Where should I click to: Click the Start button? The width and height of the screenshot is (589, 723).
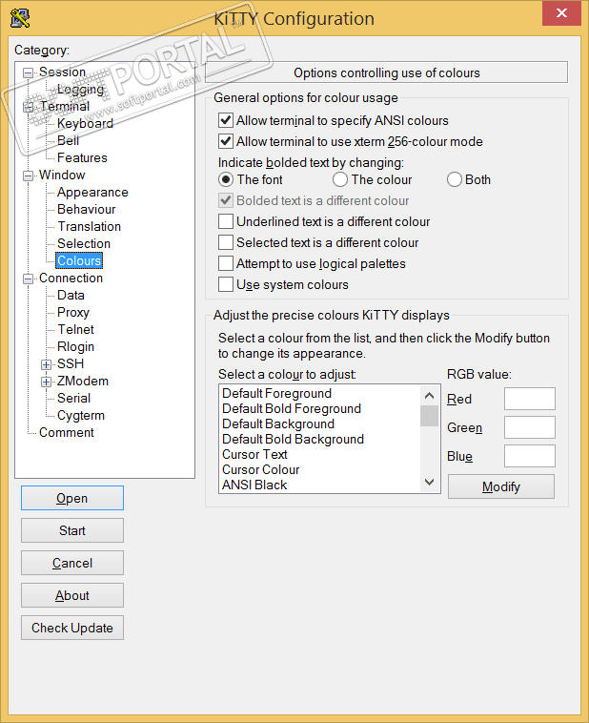(x=72, y=530)
